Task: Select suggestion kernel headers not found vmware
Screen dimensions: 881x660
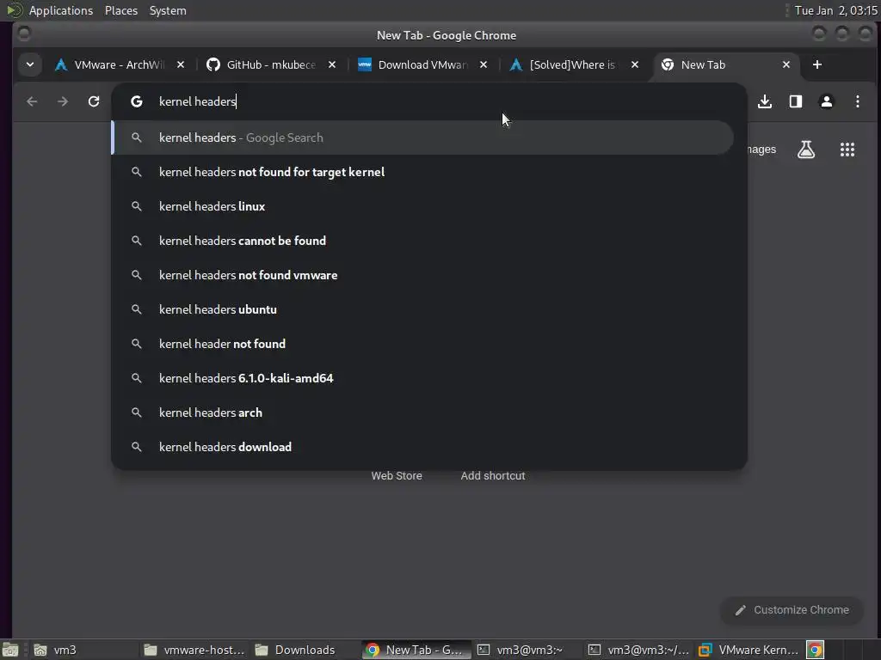Action: coord(422,275)
